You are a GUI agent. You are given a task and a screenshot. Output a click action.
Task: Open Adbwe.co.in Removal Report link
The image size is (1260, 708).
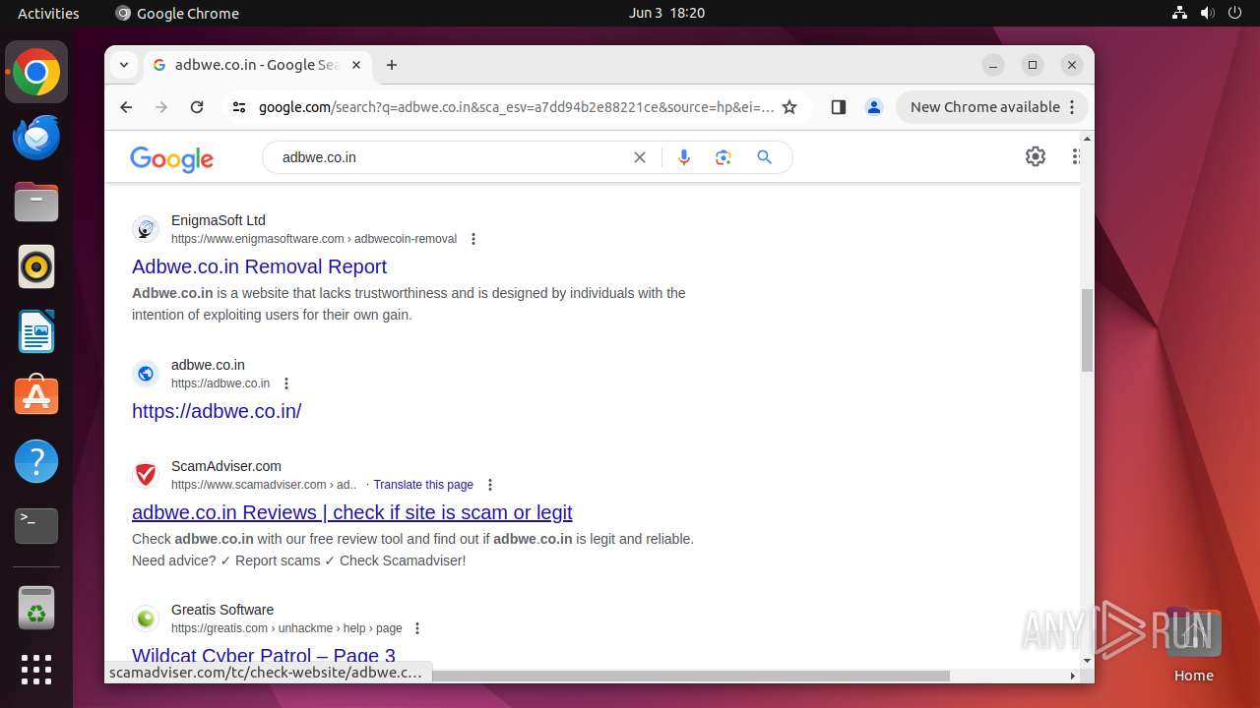(259, 266)
